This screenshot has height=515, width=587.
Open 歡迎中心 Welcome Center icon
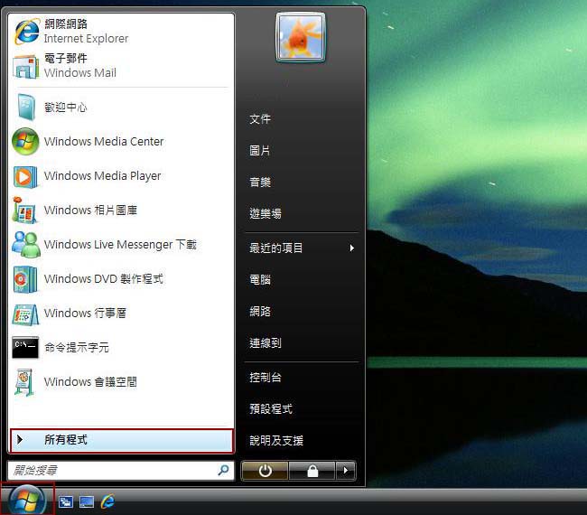pos(26,108)
